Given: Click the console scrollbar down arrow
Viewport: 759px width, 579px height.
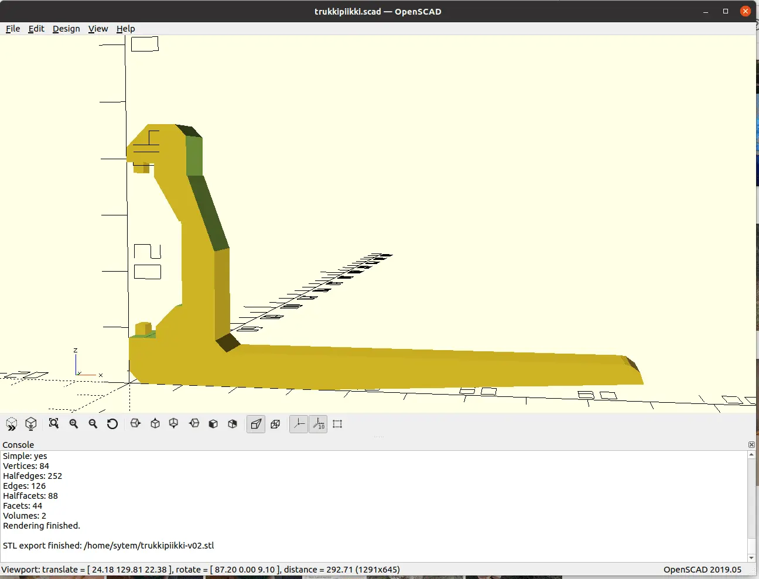Looking at the screenshot, I should click(x=751, y=558).
